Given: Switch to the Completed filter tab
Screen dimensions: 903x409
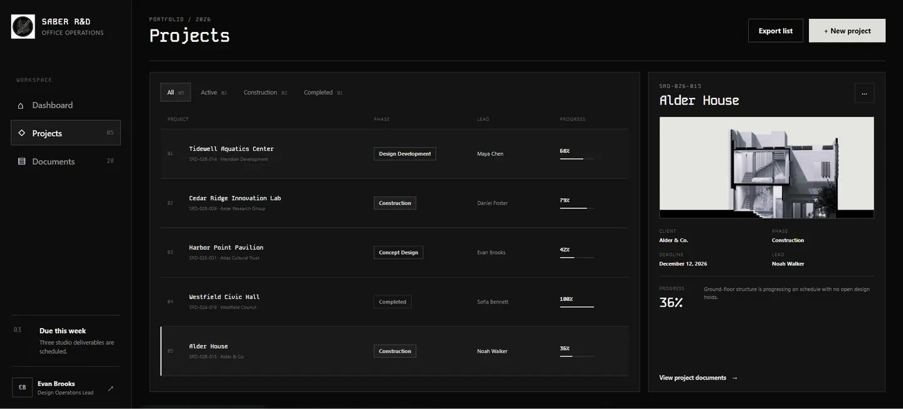Looking at the screenshot, I should (x=323, y=92).
